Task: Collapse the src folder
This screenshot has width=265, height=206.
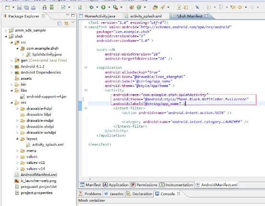Action: (x=12, y=43)
